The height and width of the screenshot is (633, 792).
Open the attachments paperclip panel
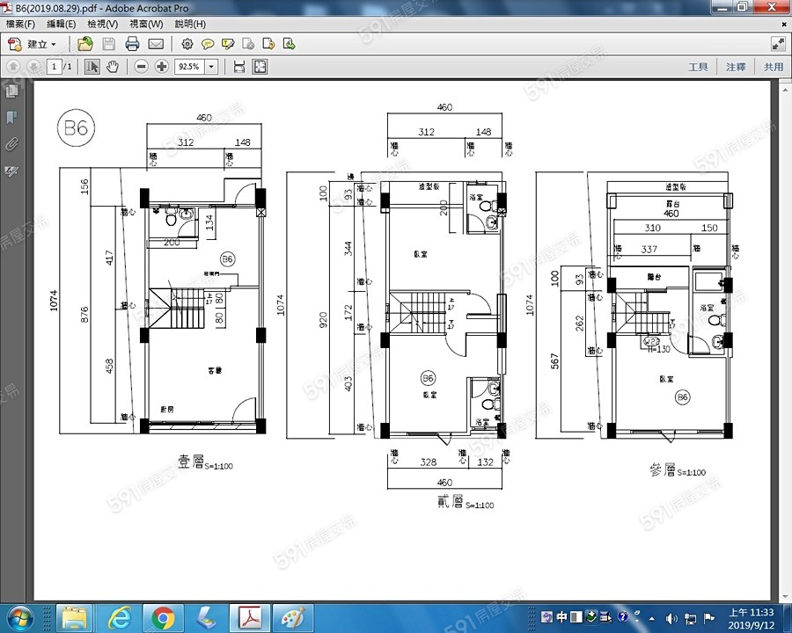click(12, 143)
